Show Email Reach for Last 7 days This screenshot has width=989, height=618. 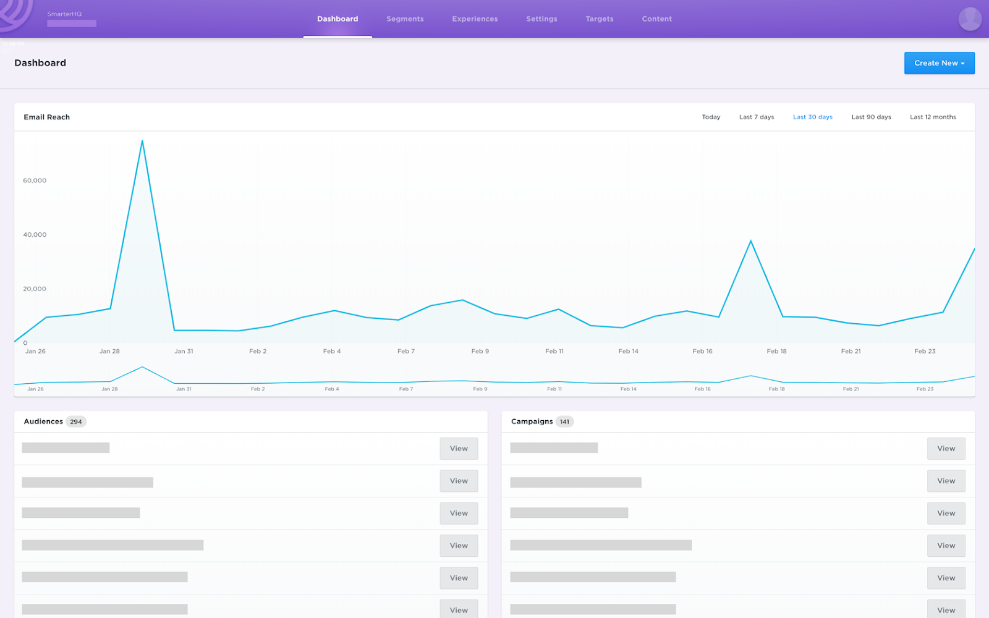tap(757, 117)
